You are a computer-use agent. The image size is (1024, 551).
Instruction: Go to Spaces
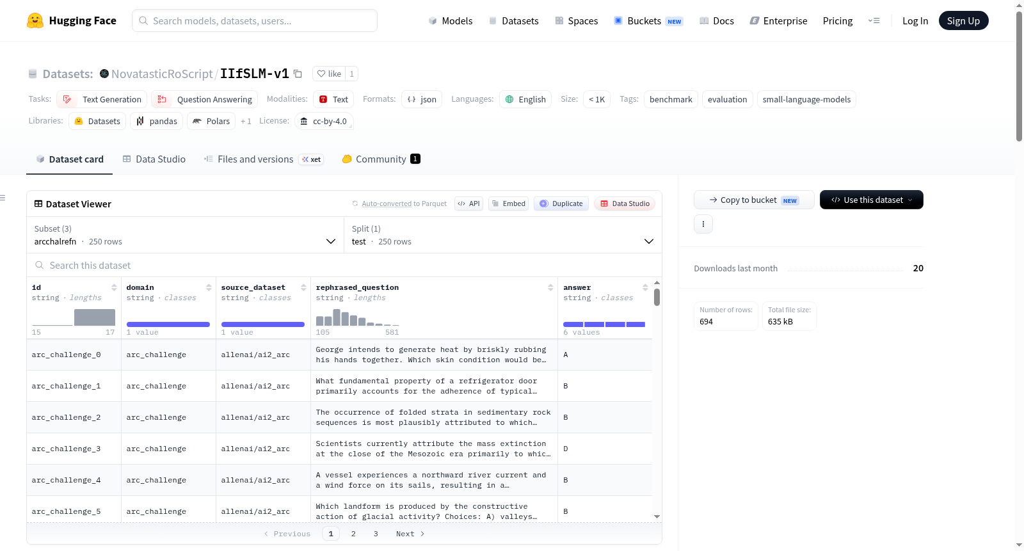click(576, 20)
